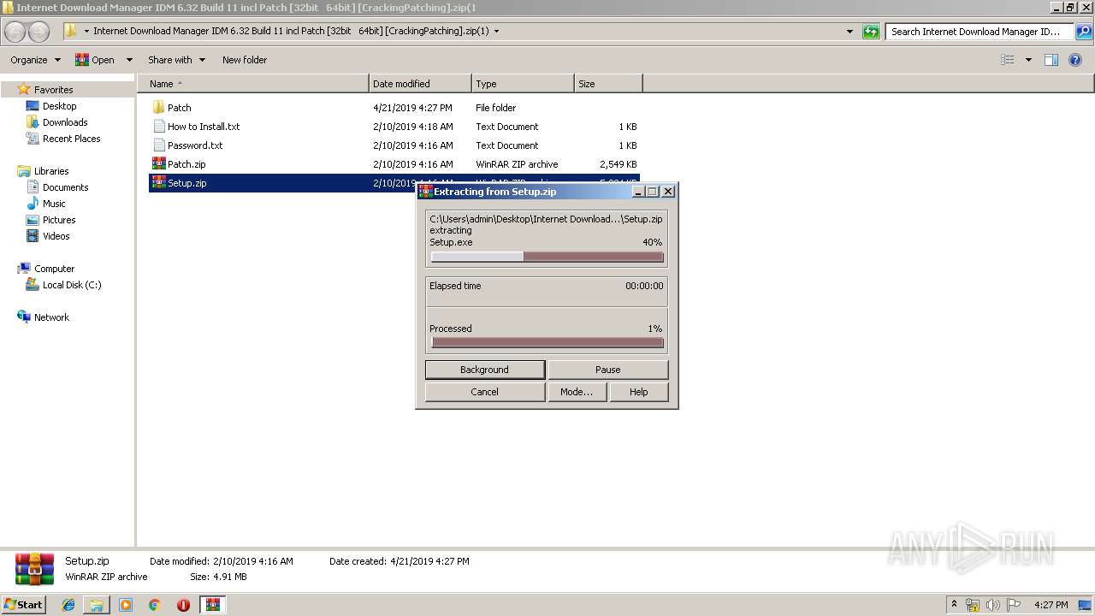This screenshot has width=1095, height=616.
Task: Click the network tray icon
Action: click(x=973, y=605)
